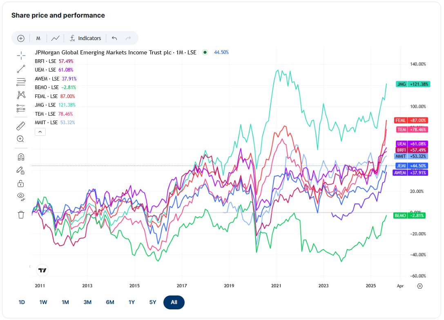The width and height of the screenshot is (444, 320).
Task: Click the compare or add symbol plus icon
Action: pyautogui.click(x=21, y=38)
